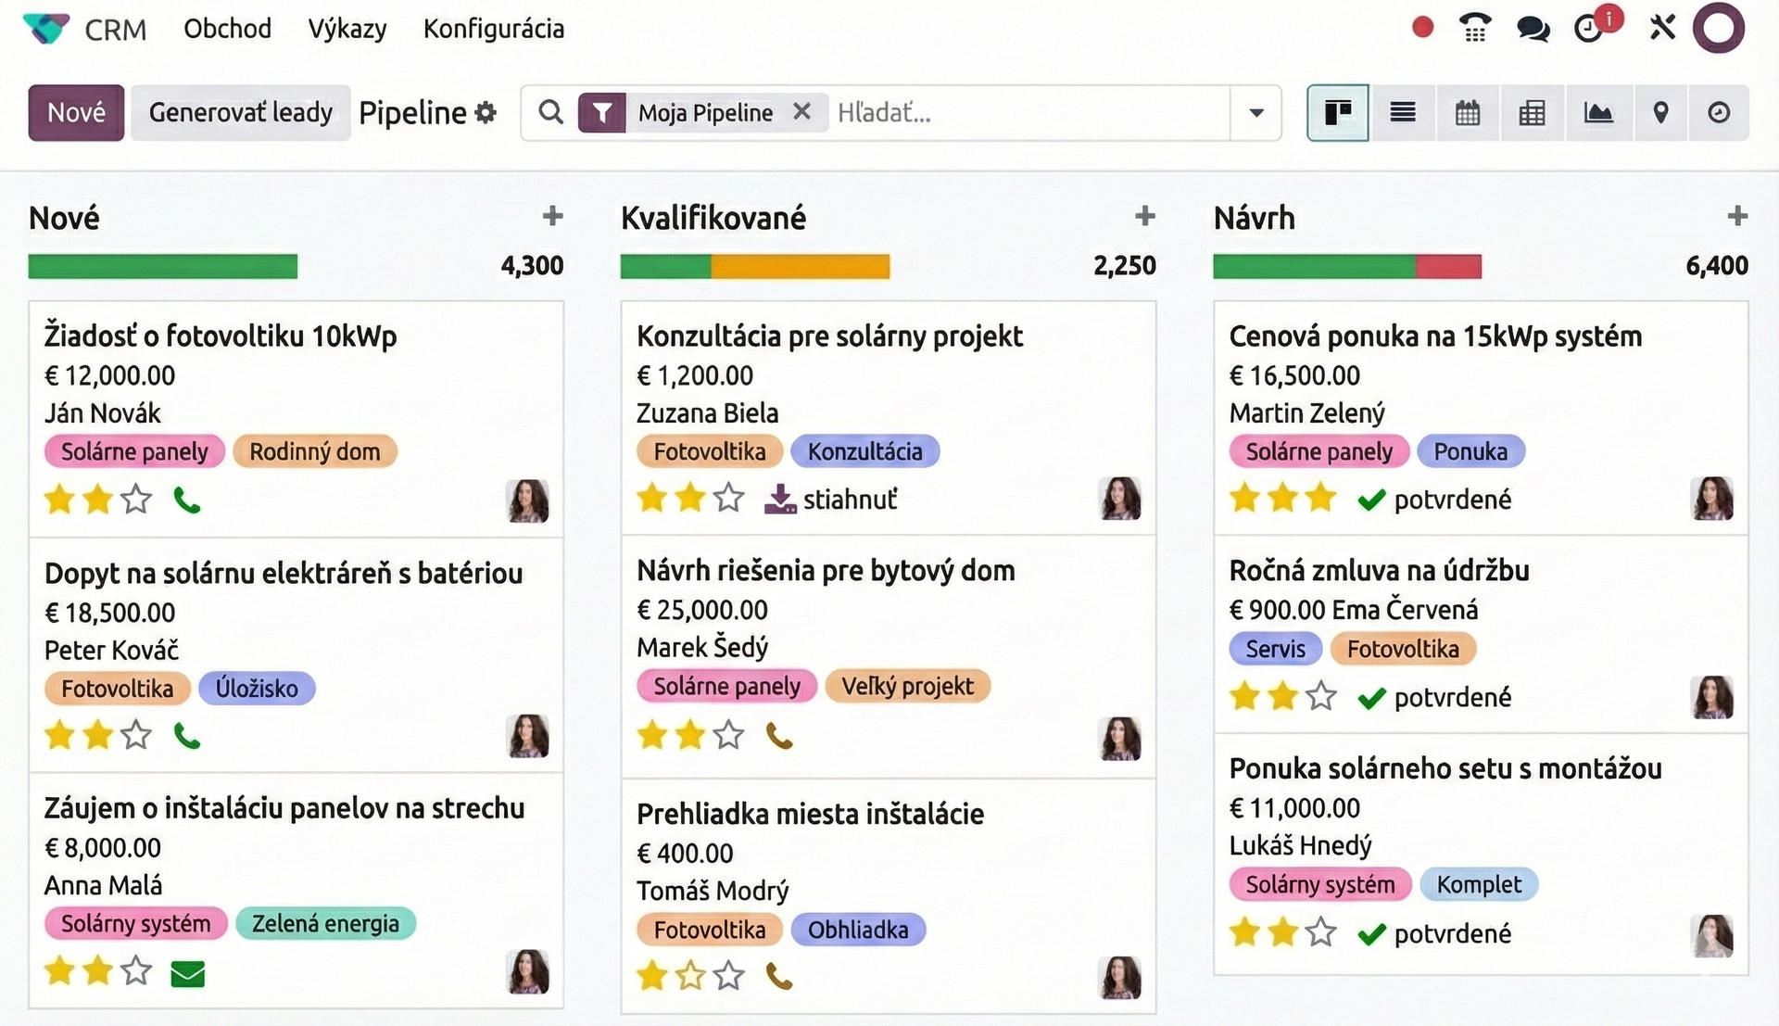Switch to the graph view
This screenshot has height=1026, width=1779.
tap(1597, 113)
